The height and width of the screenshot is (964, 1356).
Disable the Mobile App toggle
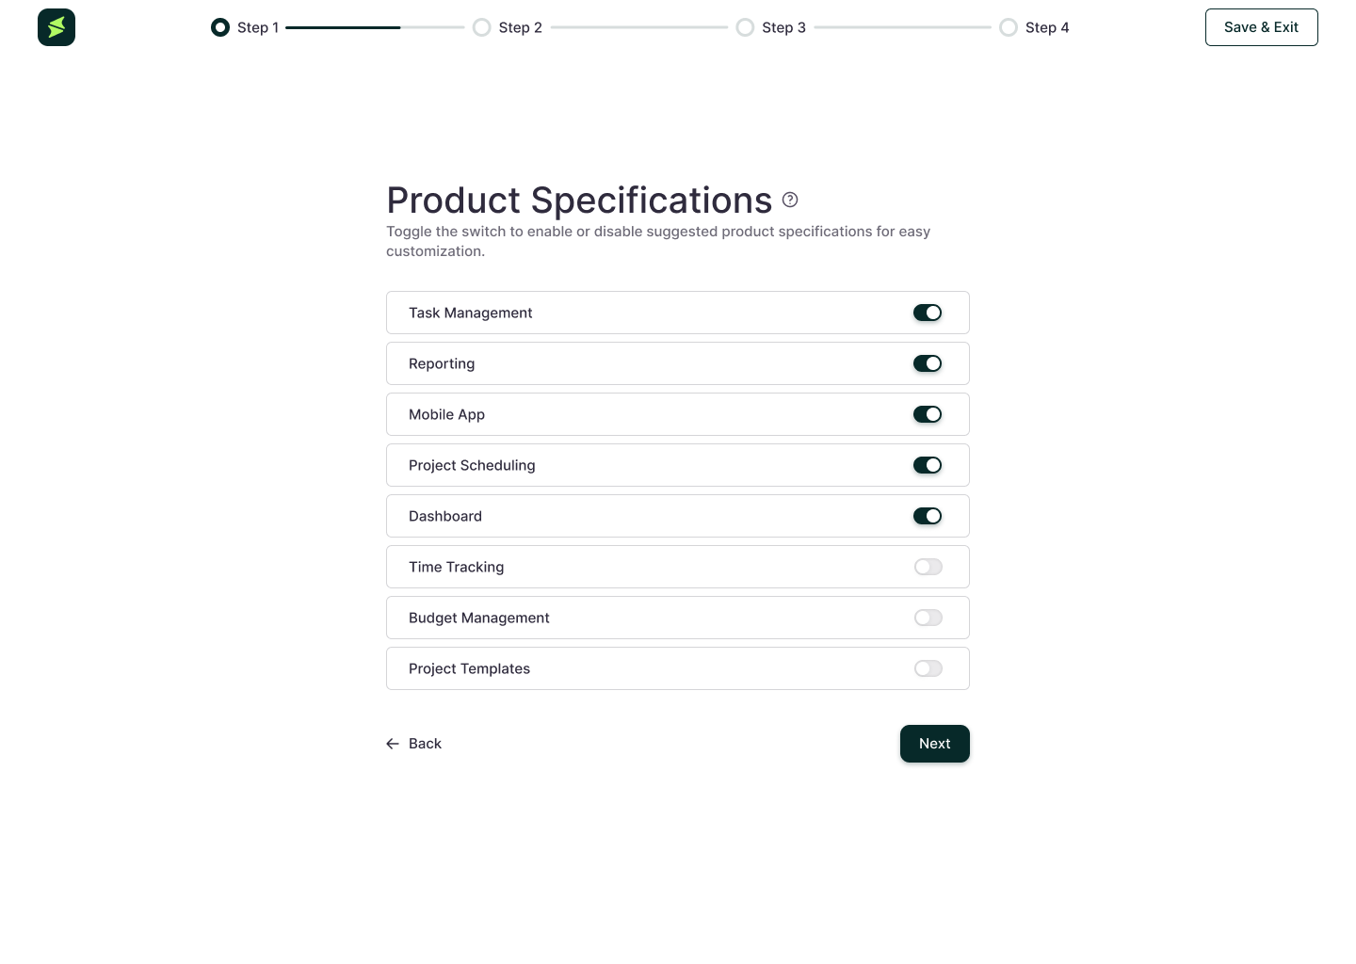pyautogui.click(x=928, y=414)
